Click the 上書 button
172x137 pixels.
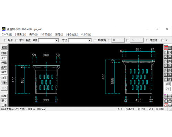[4, 105]
